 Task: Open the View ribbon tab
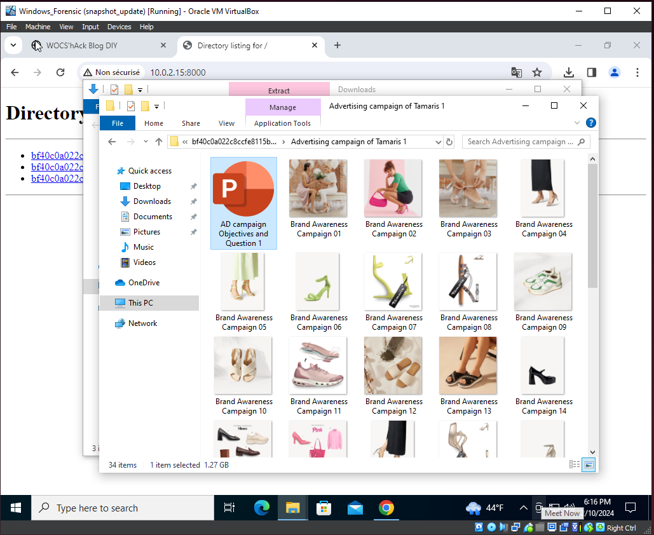coord(226,123)
